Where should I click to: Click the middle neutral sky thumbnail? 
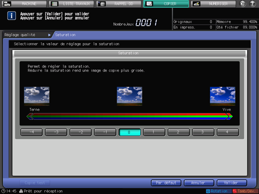click(130, 96)
